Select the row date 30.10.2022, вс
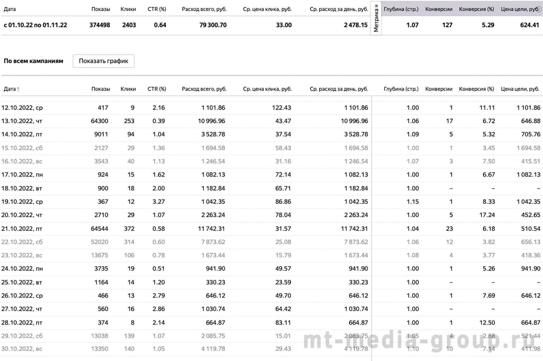 click(x=22, y=349)
